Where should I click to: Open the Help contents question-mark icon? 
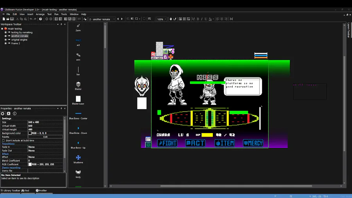click(x=40, y=19)
